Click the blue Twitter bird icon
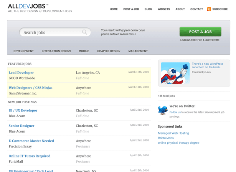Viewport: 236px width, 172px height. (x=163, y=110)
